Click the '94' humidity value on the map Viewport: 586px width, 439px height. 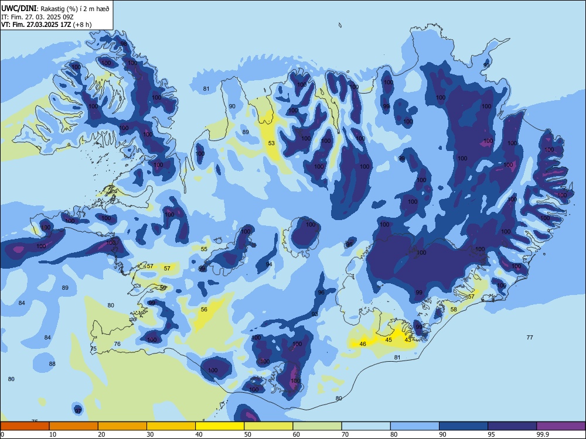(269, 265)
